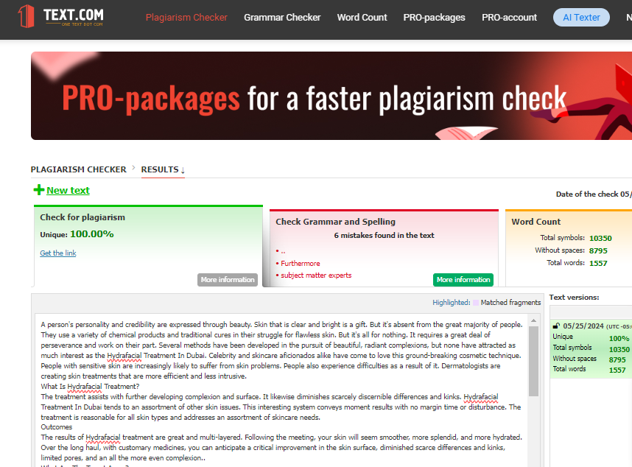
Task: Click the Get the link hyperlink
Action: (x=57, y=253)
